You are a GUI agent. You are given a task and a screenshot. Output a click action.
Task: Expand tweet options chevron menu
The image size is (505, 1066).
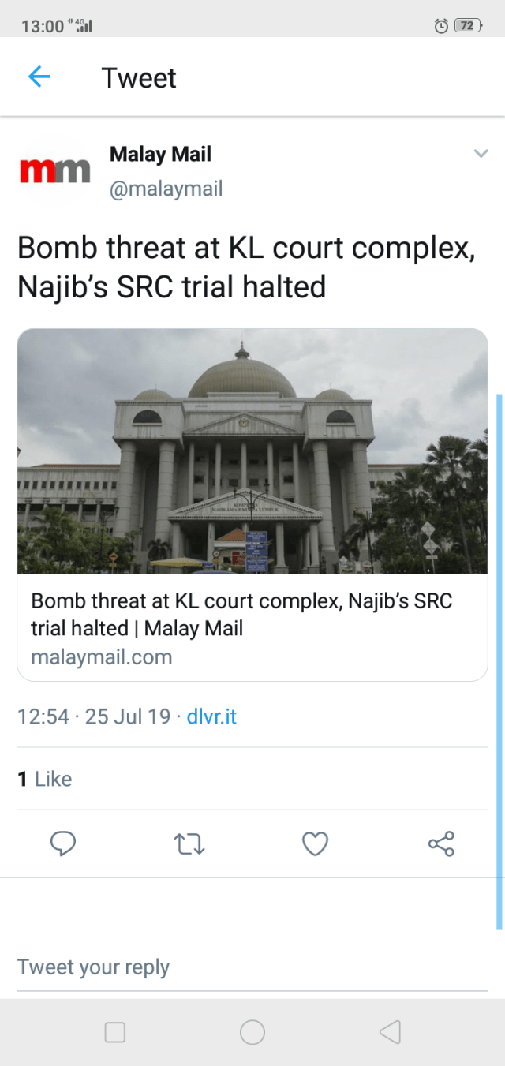pyautogui.click(x=481, y=154)
